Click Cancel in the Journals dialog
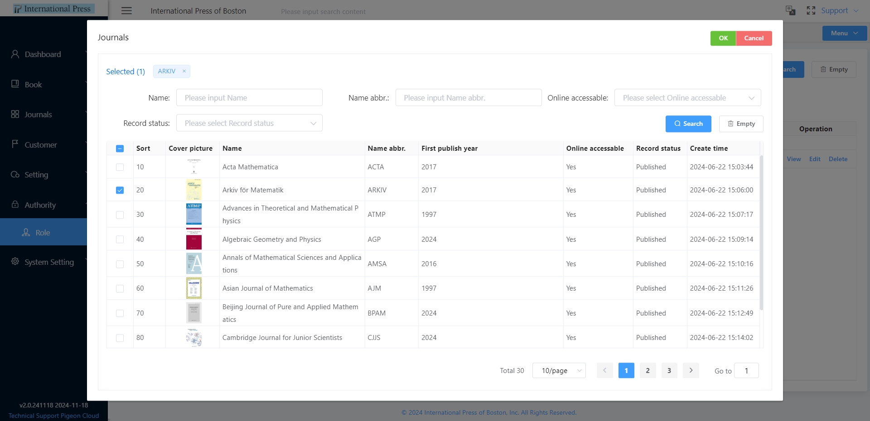The height and width of the screenshot is (421, 870). (x=754, y=38)
